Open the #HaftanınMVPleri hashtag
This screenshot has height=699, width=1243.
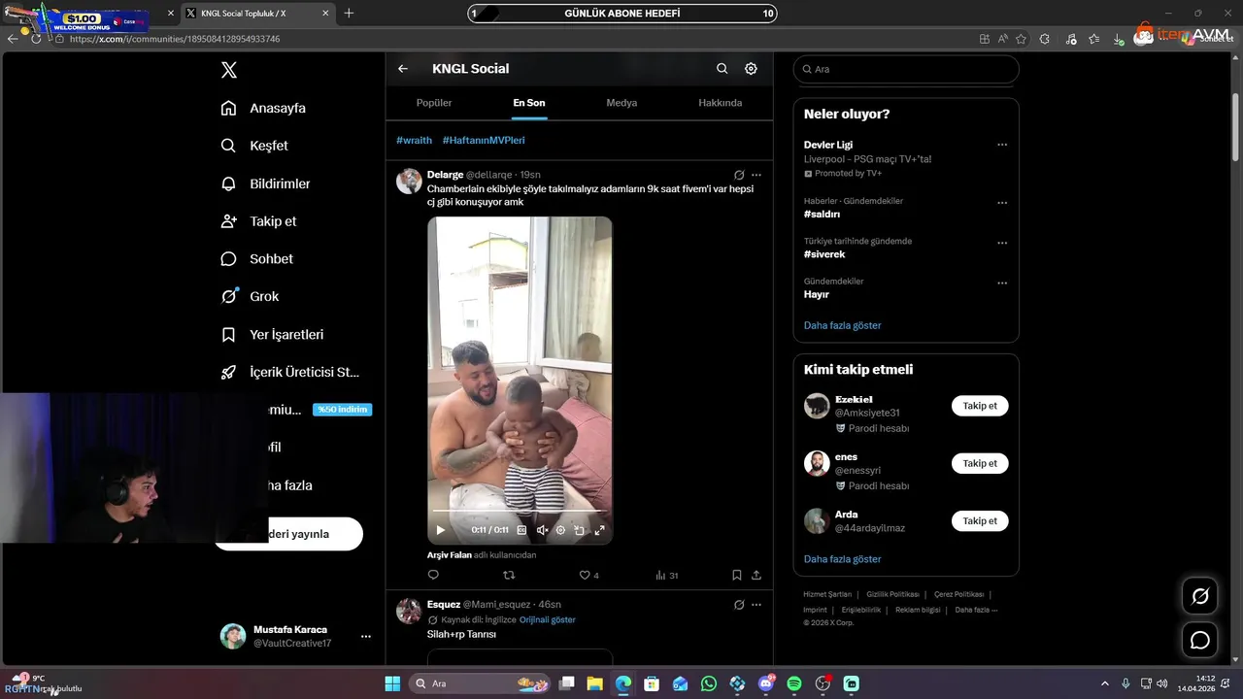(x=484, y=141)
